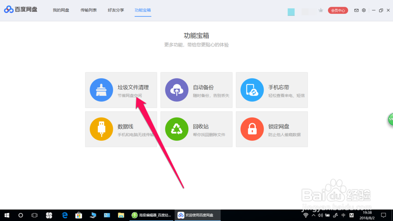Open the red 会员中心 button
The image size is (393, 221).
338,10
